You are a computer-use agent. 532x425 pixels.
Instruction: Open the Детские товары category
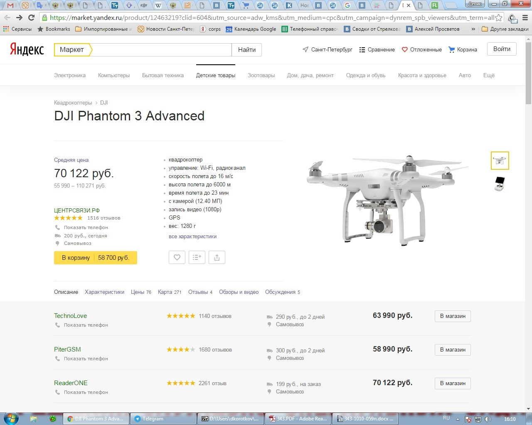click(x=215, y=75)
